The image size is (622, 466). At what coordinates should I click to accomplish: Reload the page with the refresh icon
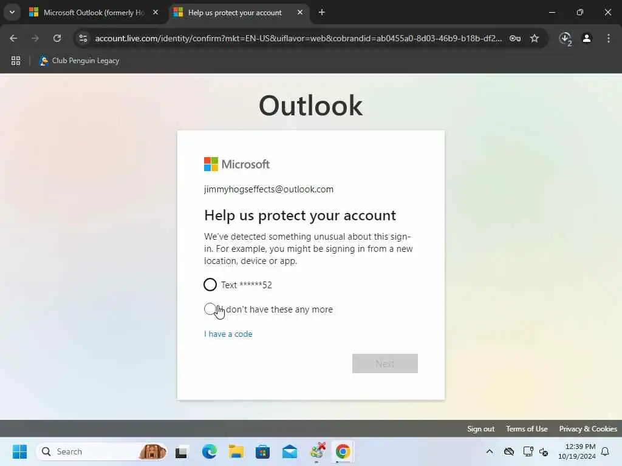point(57,38)
